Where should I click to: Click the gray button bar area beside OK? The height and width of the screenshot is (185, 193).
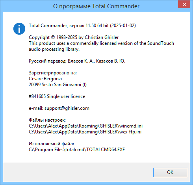tap(78, 172)
